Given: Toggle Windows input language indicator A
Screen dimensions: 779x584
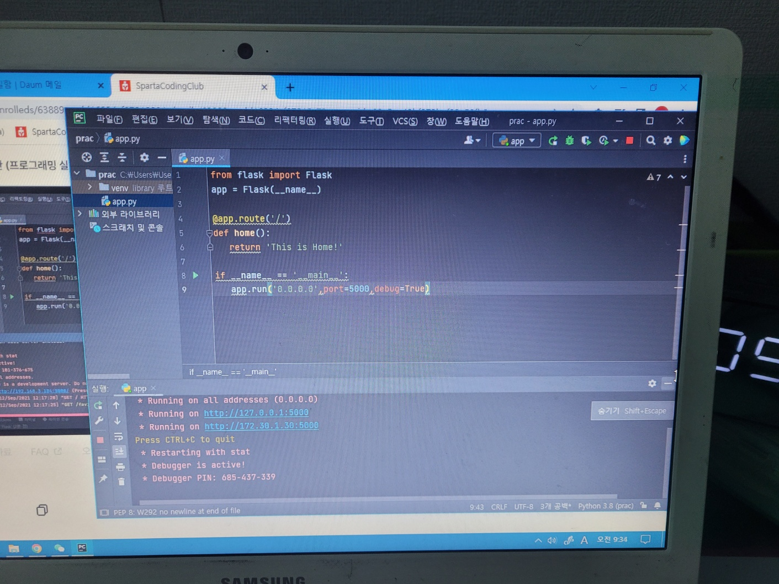Looking at the screenshot, I should click(584, 540).
